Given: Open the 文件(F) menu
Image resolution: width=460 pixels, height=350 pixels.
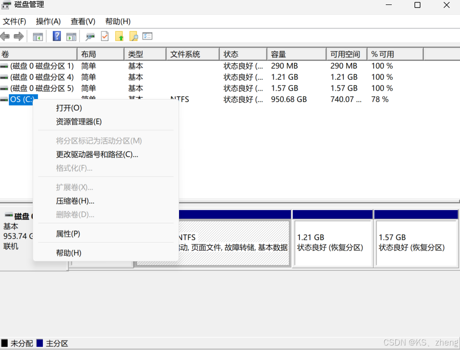Looking at the screenshot, I should pyautogui.click(x=14, y=21).
